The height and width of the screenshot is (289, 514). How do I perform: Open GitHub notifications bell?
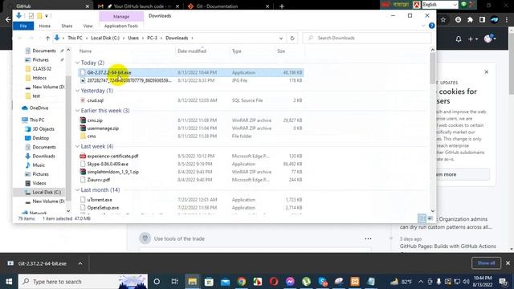459,39
